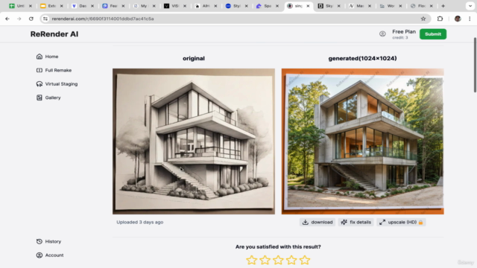View site information icon in address bar
This screenshot has width=477, height=268.
[45, 19]
